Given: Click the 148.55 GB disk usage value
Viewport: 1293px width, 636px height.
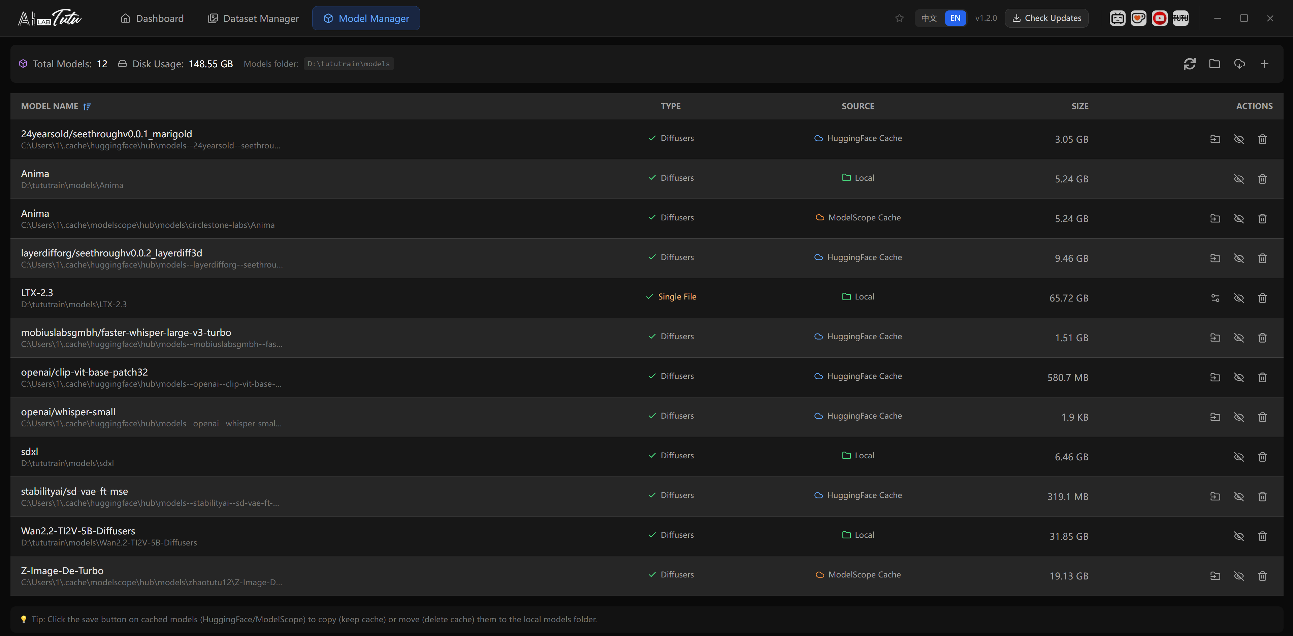Looking at the screenshot, I should 211,64.
